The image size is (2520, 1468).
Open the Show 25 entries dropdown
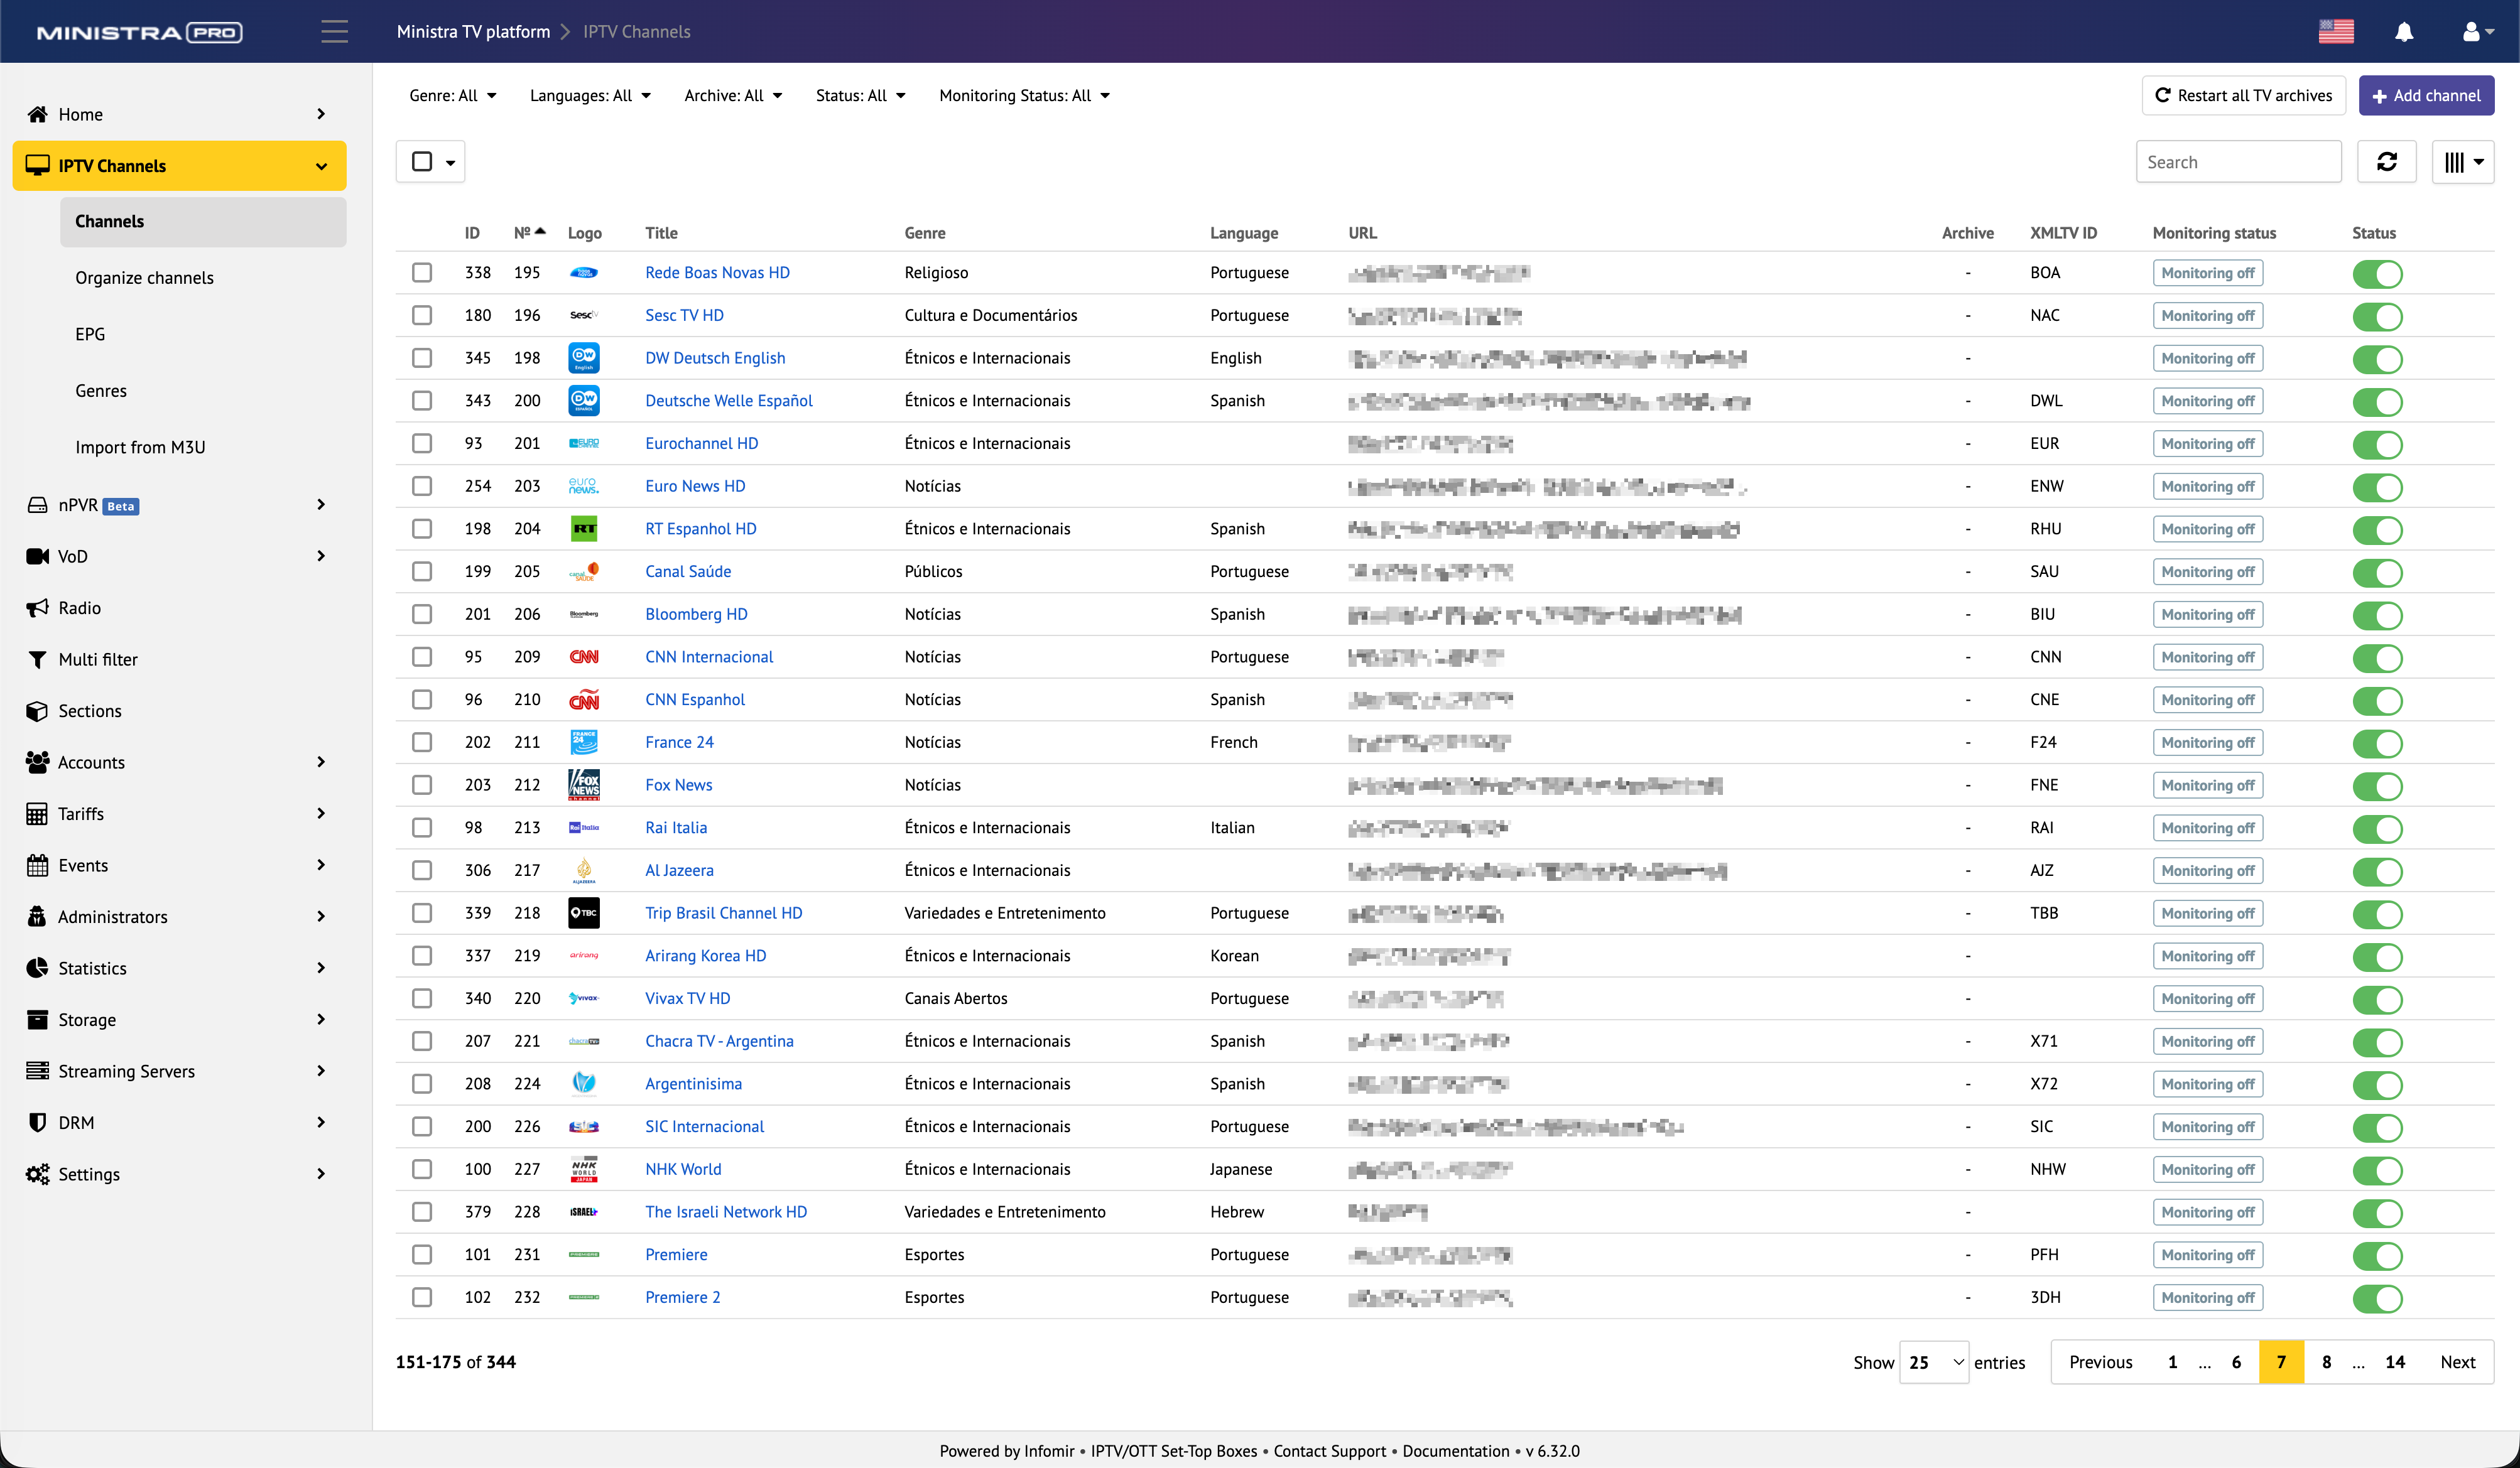click(1934, 1362)
